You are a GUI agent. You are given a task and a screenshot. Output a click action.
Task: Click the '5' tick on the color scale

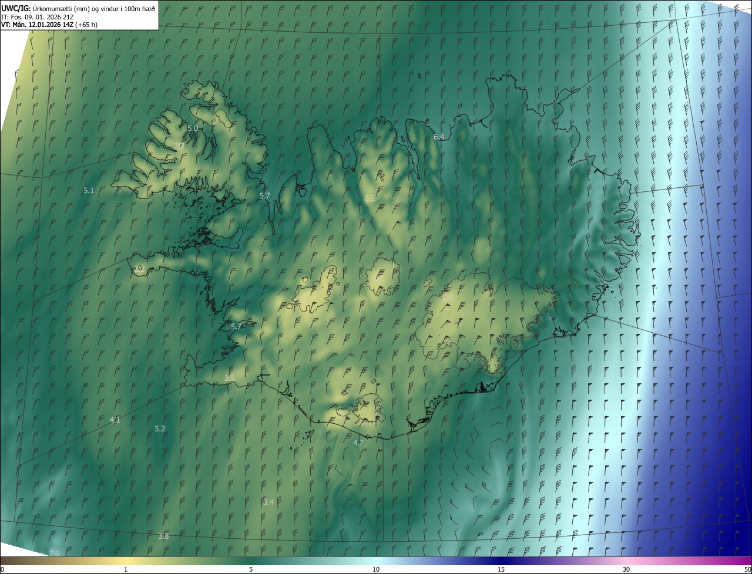[251, 569]
